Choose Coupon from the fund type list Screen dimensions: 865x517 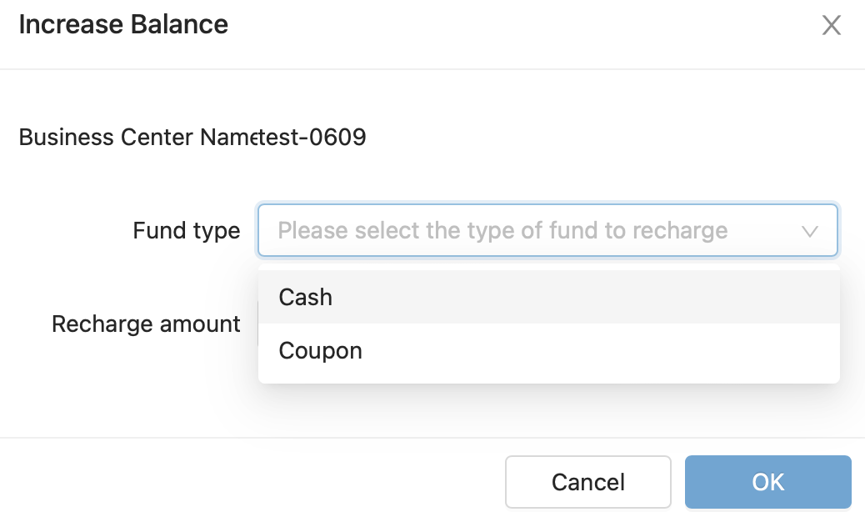321,350
